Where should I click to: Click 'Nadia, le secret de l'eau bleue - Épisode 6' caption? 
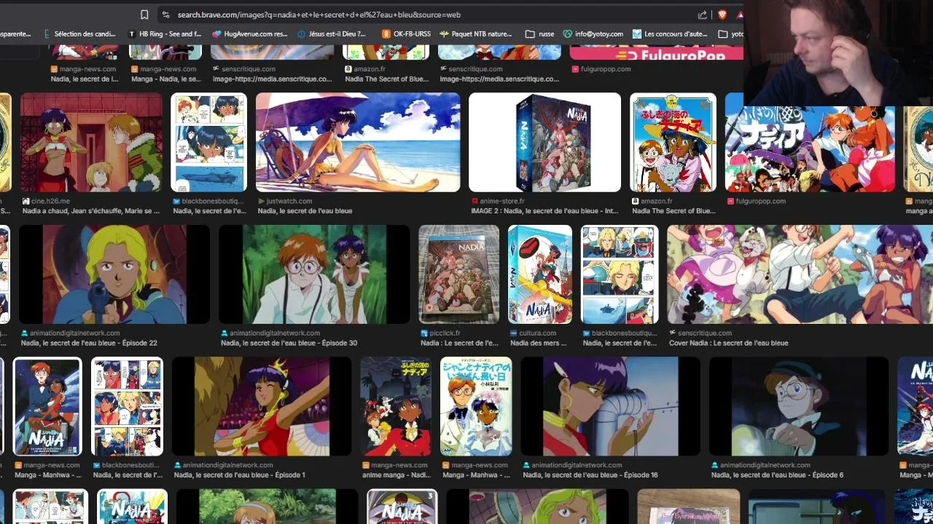[x=777, y=475]
